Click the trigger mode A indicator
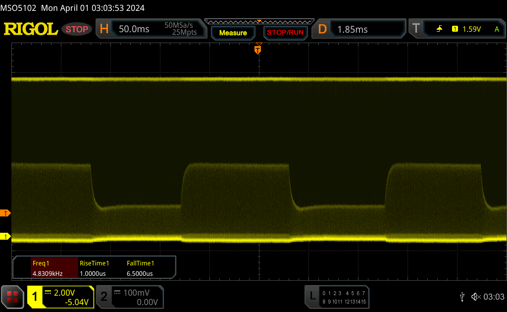 click(x=497, y=29)
